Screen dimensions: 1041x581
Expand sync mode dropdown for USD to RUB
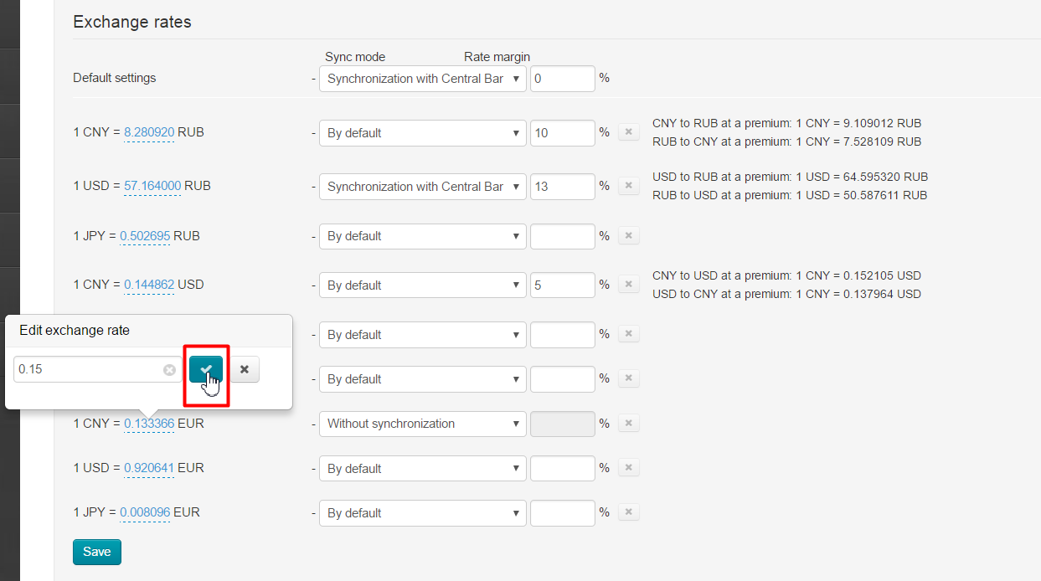(x=422, y=187)
